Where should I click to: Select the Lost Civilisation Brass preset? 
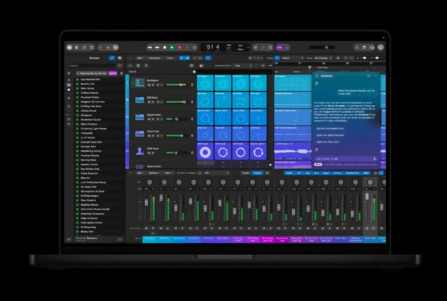click(x=93, y=182)
